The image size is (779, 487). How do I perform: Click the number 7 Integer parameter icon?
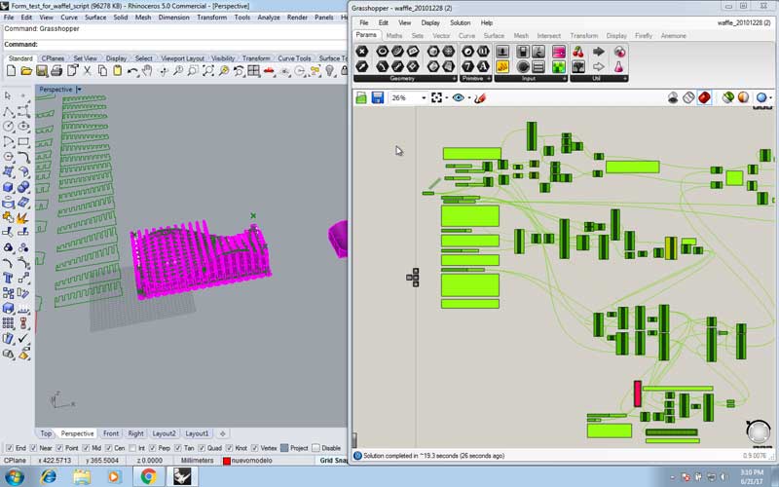[467, 66]
